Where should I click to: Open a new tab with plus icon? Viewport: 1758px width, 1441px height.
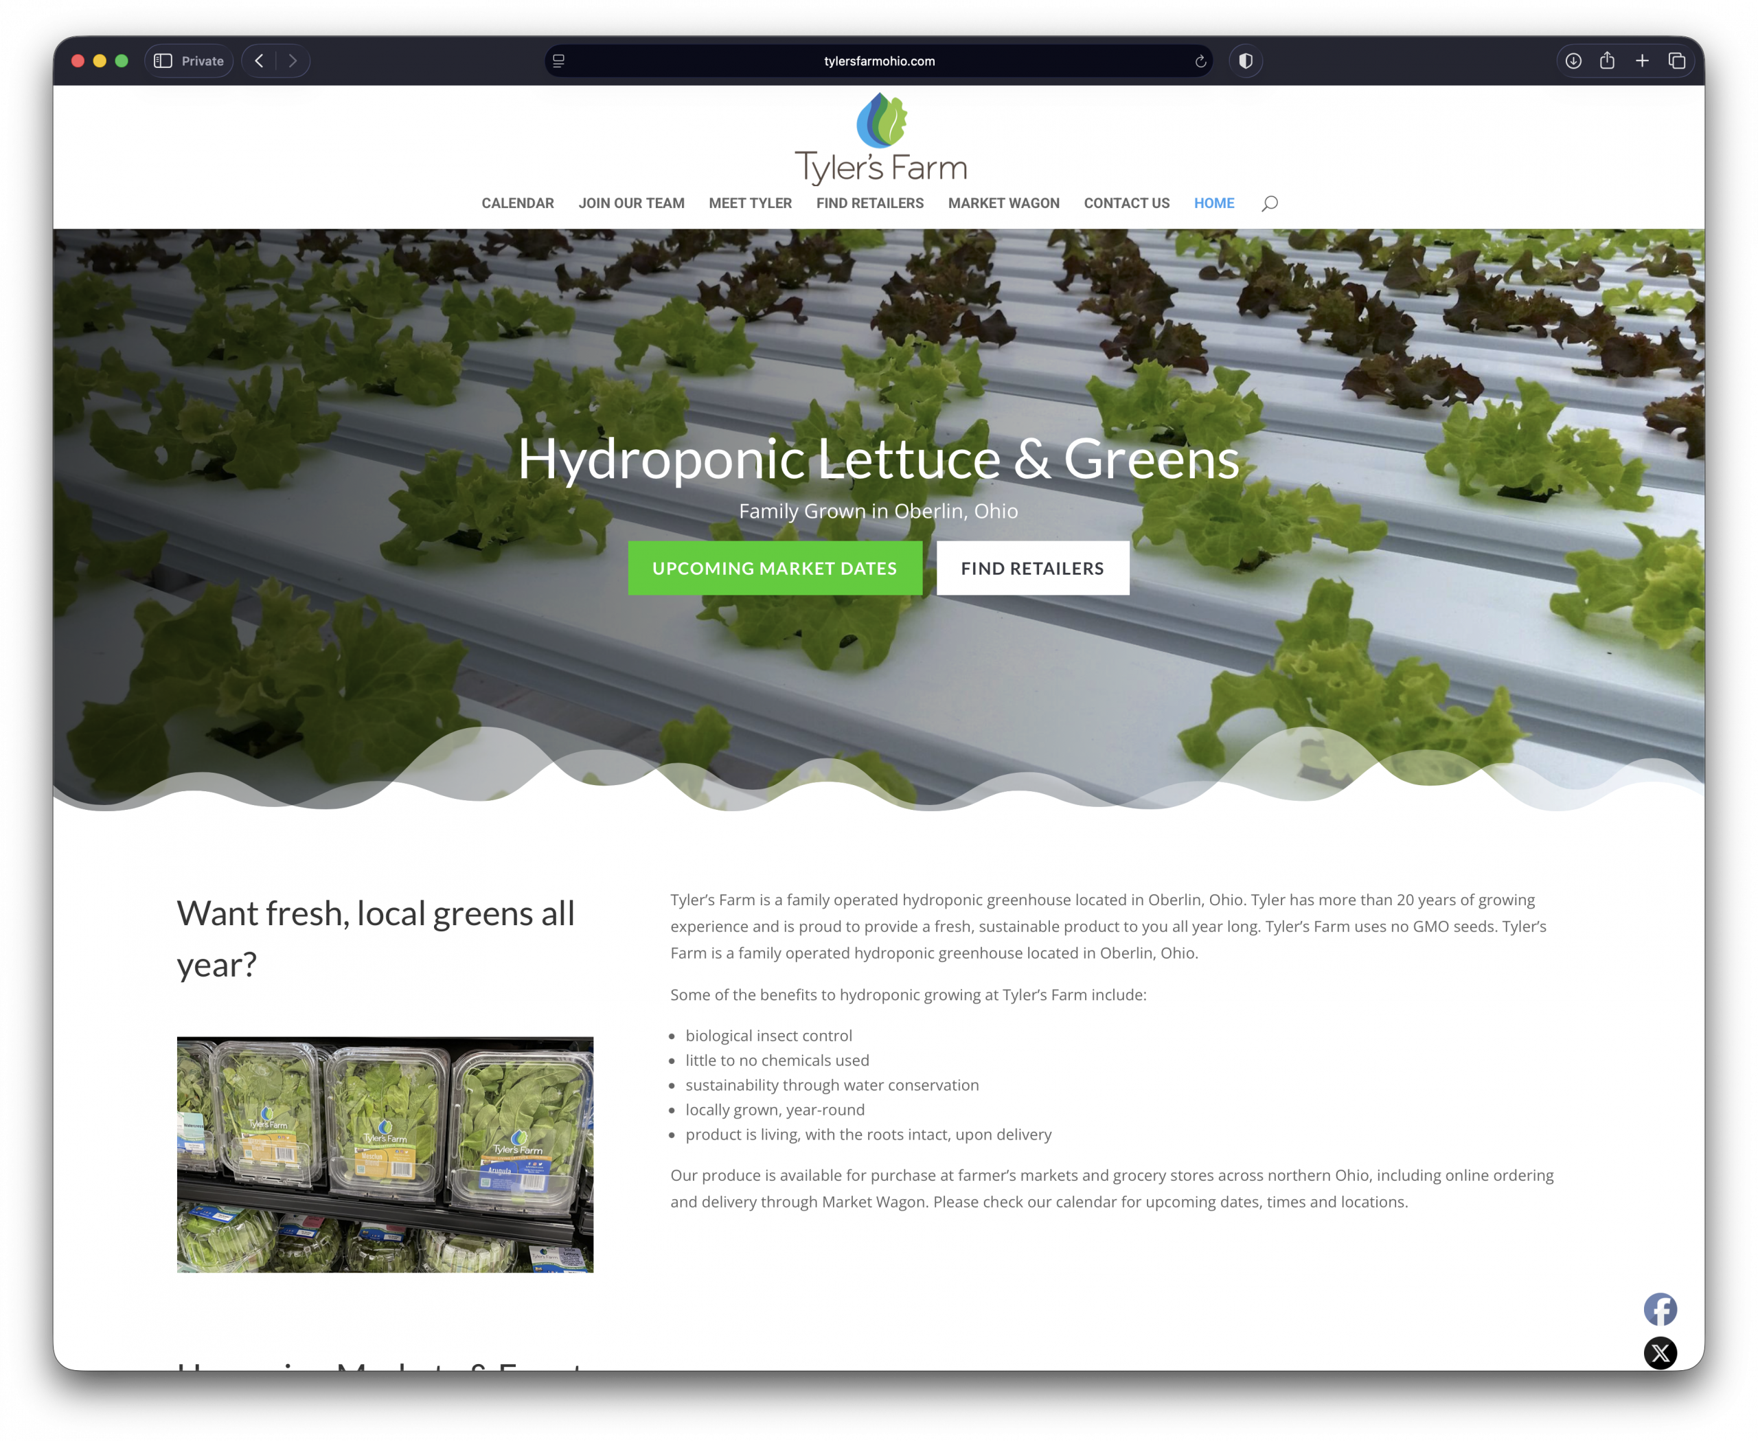pos(1642,60)
